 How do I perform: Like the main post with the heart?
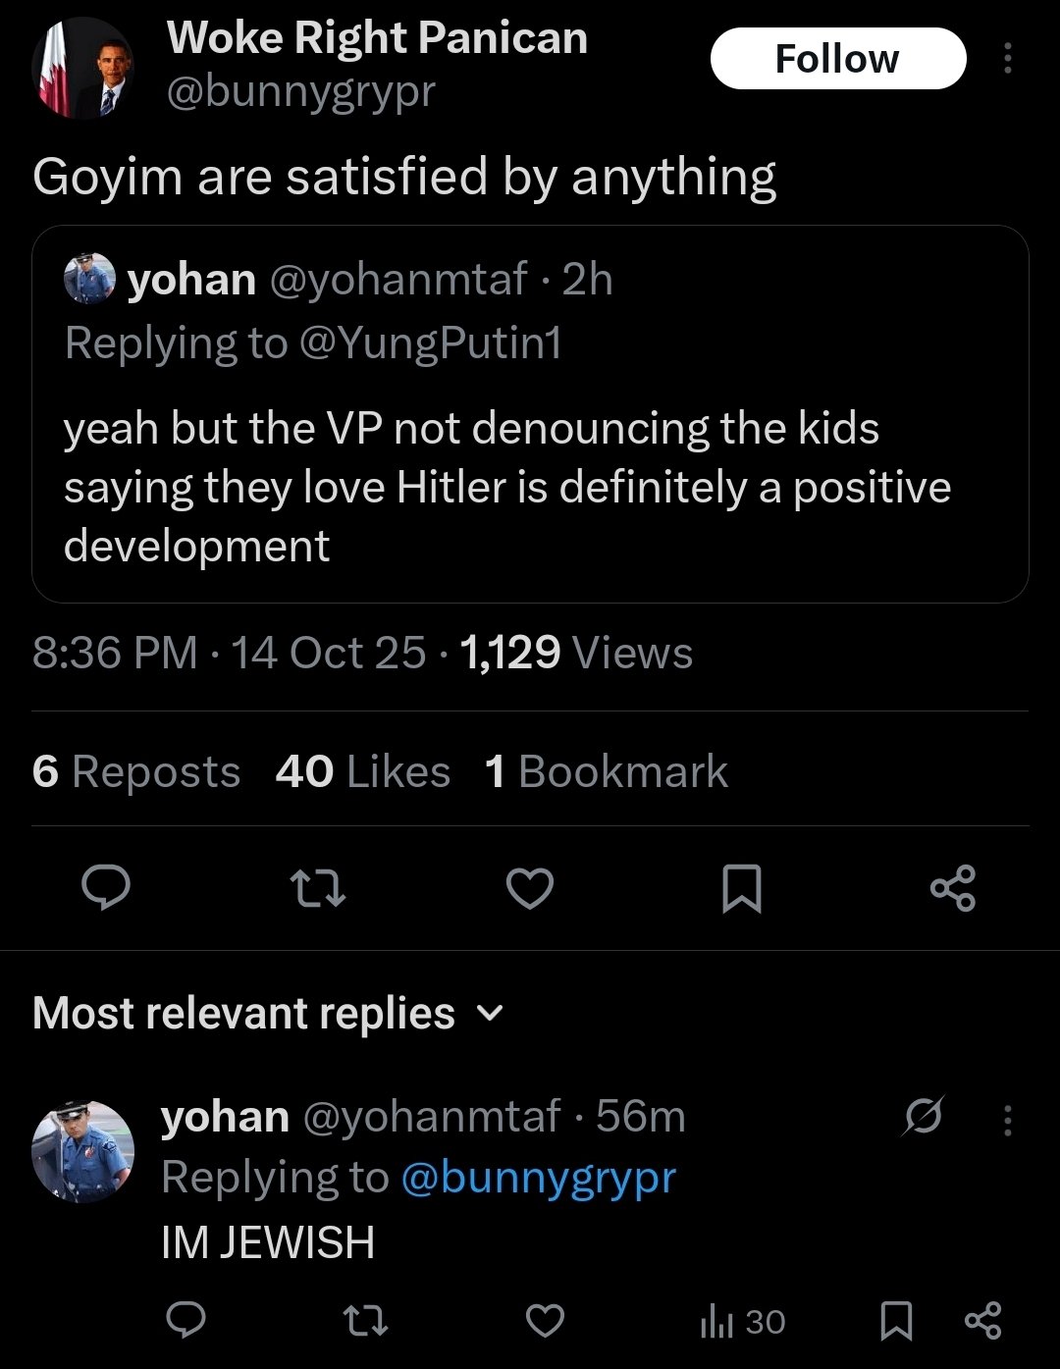coord(530,888)
